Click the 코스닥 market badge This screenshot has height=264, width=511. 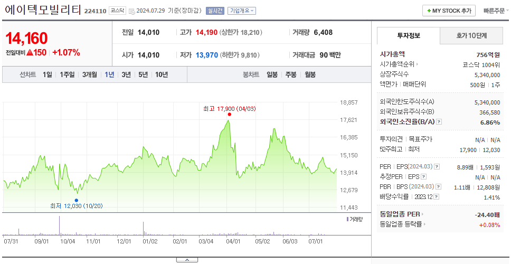(117, 11)
